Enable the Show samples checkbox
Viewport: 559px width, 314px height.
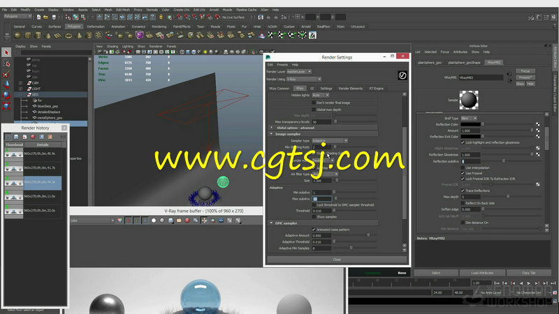click(314, 217)
